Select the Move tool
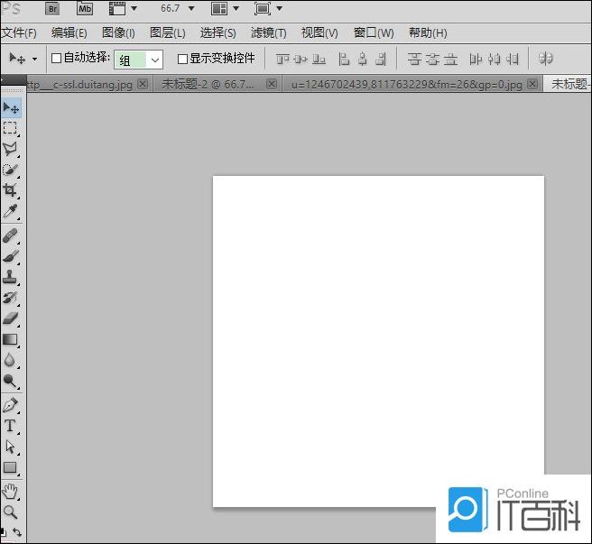The image size is (592, 544). 11,108
